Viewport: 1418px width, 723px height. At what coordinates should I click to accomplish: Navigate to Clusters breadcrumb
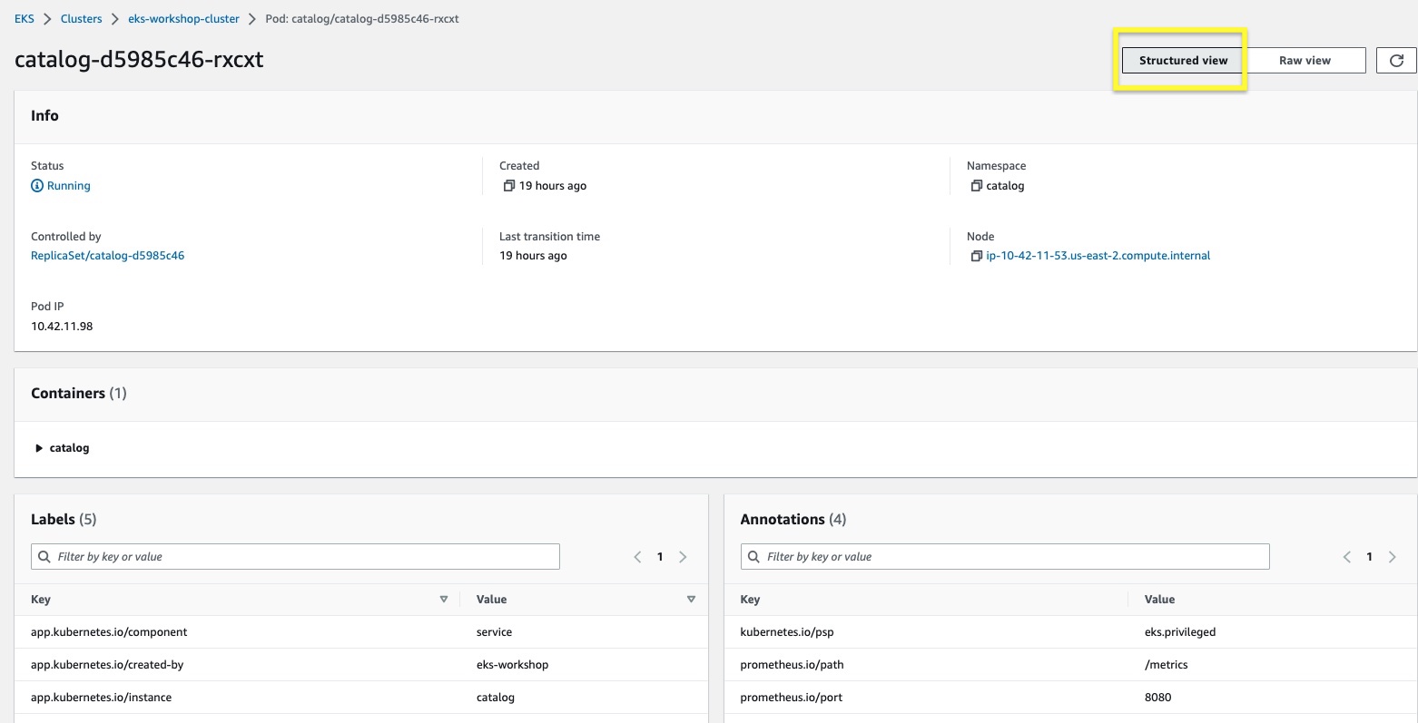(x=81, y=19)
